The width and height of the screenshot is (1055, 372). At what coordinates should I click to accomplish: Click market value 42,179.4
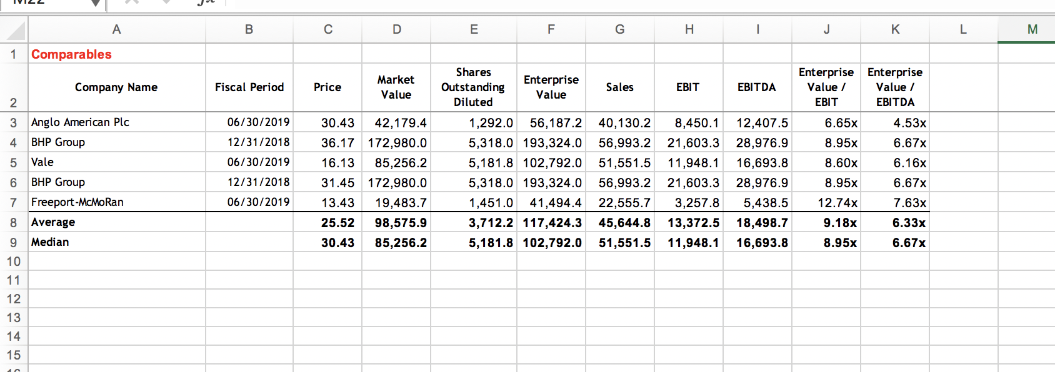click(x=396, y=122)
